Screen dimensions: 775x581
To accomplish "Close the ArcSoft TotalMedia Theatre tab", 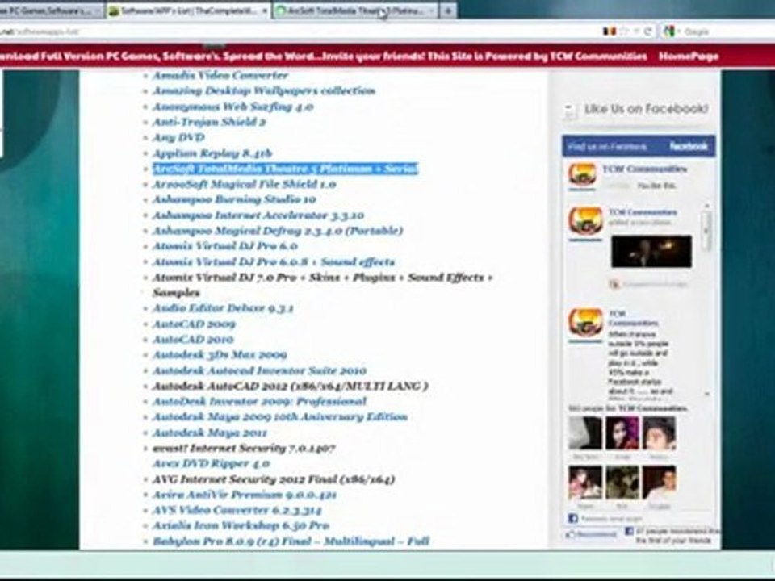I will pyautogui.click(x=431, y=10).
